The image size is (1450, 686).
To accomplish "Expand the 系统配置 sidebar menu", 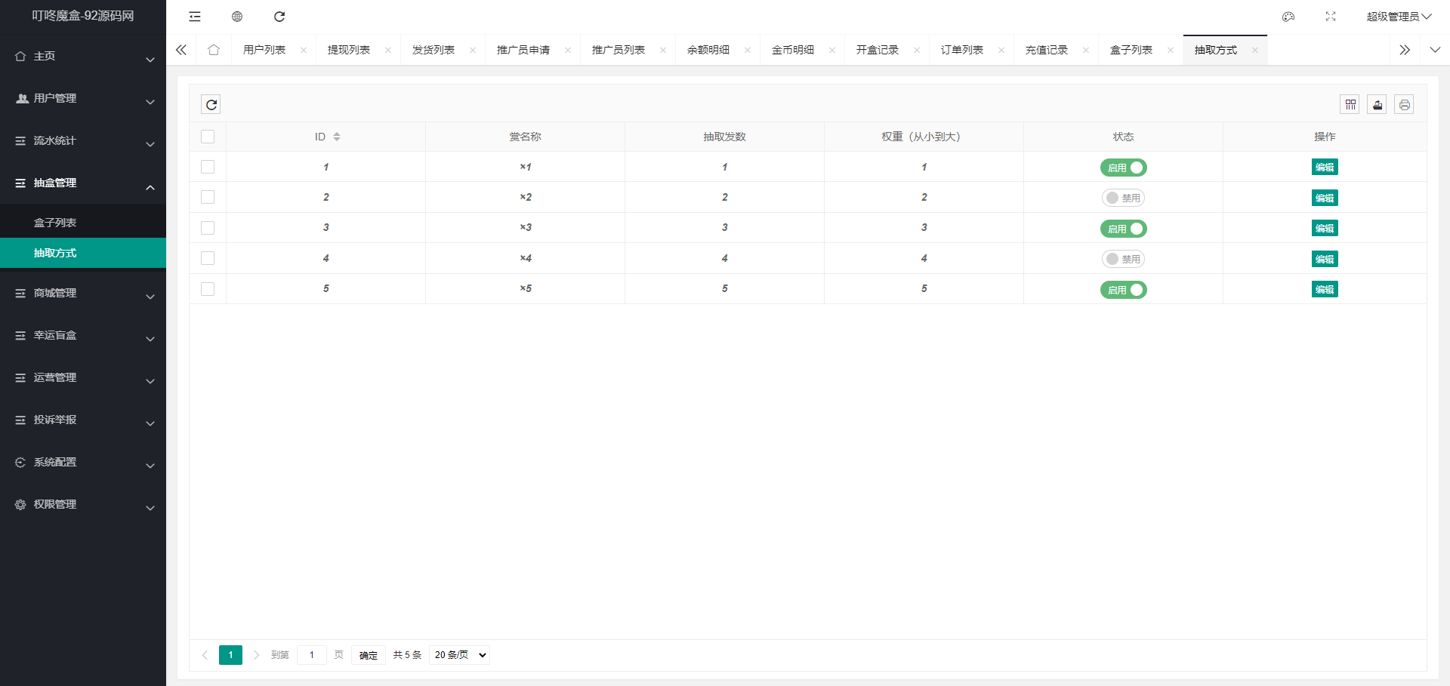I will [x=83, y=462].
